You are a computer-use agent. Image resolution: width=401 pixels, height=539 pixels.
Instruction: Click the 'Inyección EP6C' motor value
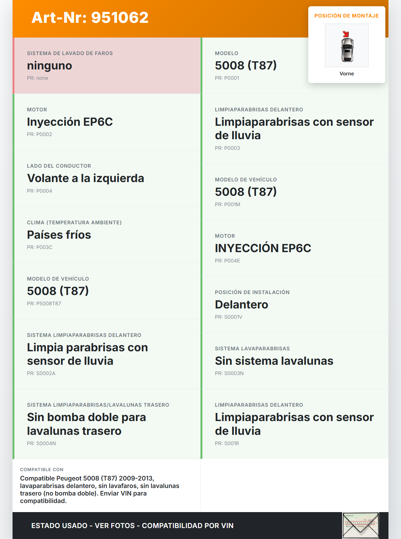70,122
